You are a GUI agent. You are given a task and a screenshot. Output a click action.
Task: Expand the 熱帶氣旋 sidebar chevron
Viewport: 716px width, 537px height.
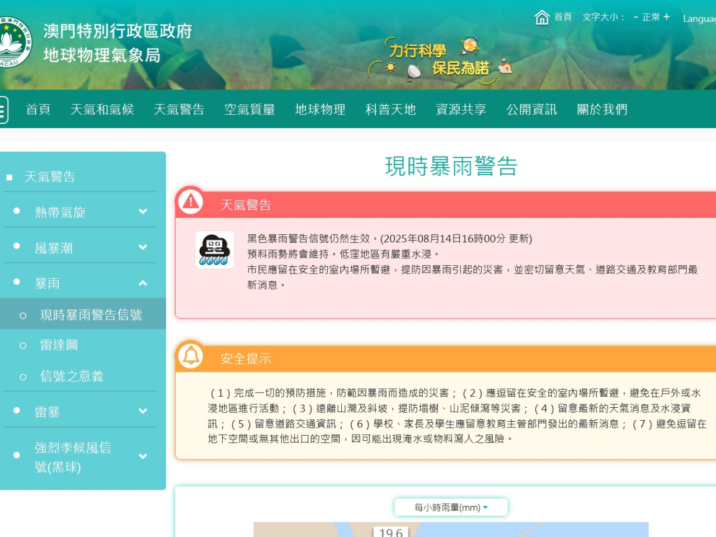(143, 211)
